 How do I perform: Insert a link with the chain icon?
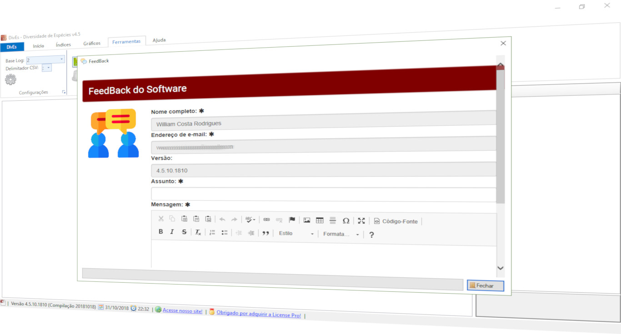pyautogui.click(x=266, y=220)
